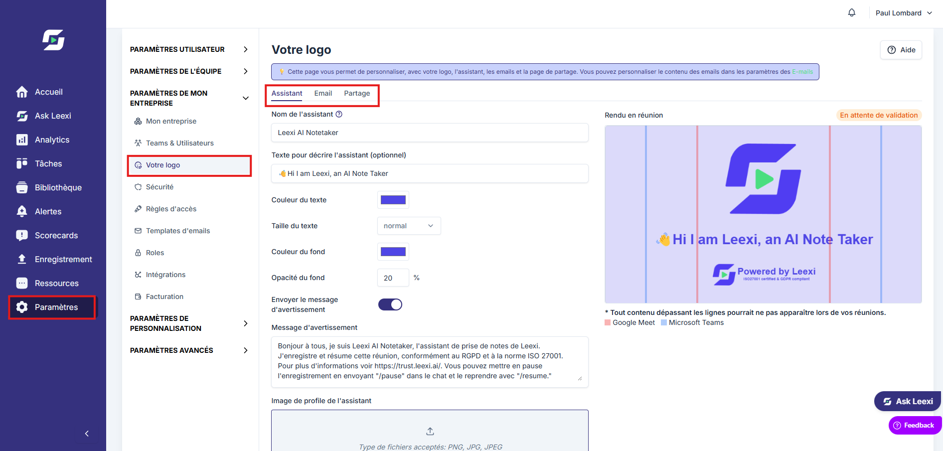Collapse Paramètres de mon entreprise section
Image resolution: width=943 pixels, height=451 pixels.
pos(246,98)
